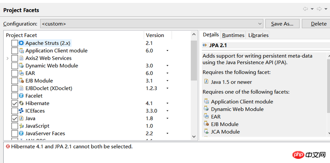Expand the Axis2 Web Services tree node

tap(7, 58)
